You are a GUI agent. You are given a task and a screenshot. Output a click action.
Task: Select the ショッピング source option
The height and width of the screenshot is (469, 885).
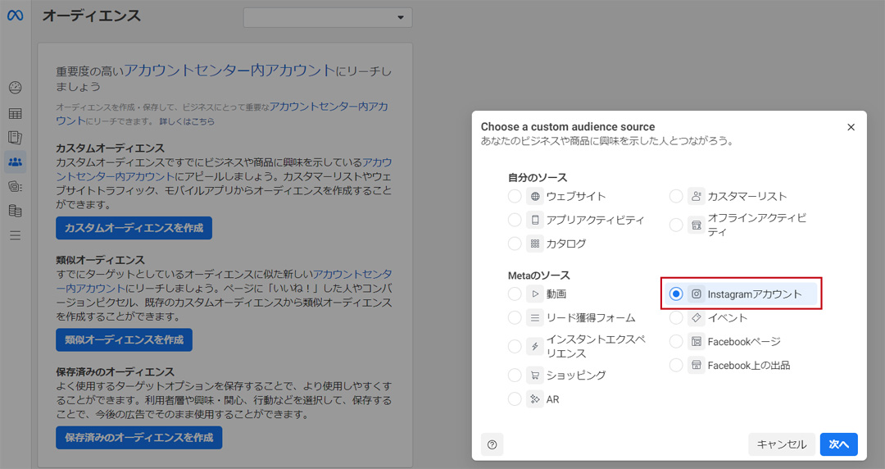coord(515,375)
